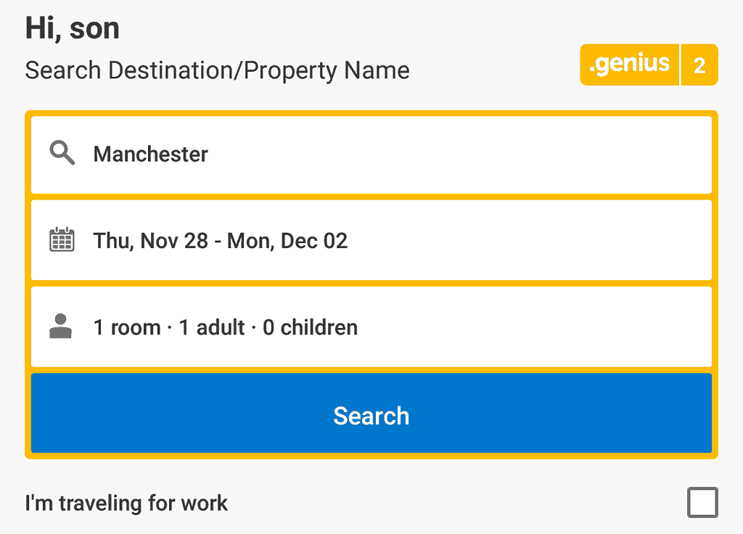Click the magnifying glass search icon
743x534 pixels.
pos(62,152)
